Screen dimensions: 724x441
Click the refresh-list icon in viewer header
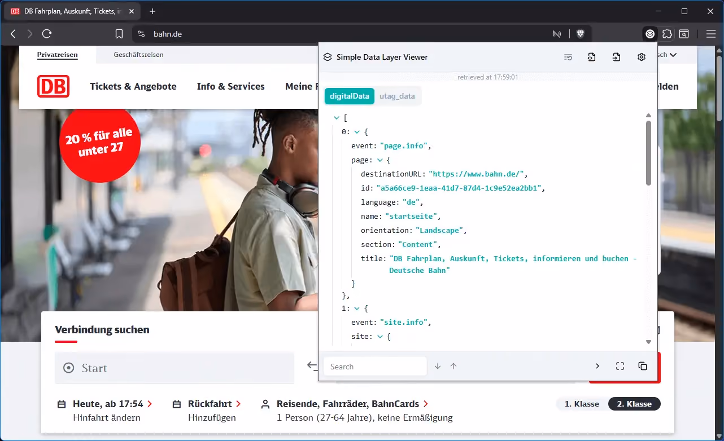click(x=568, y=57)
